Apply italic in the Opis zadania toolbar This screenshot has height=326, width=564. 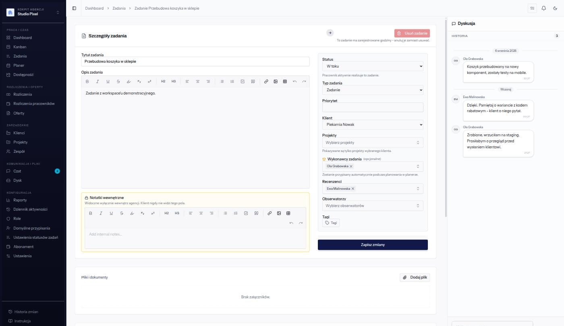97,81
